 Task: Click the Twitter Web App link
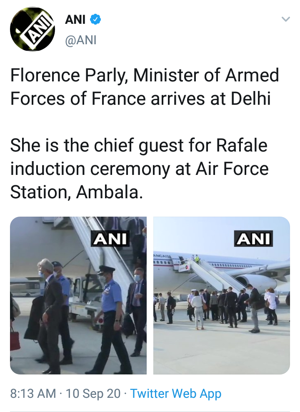click(175, 393)
